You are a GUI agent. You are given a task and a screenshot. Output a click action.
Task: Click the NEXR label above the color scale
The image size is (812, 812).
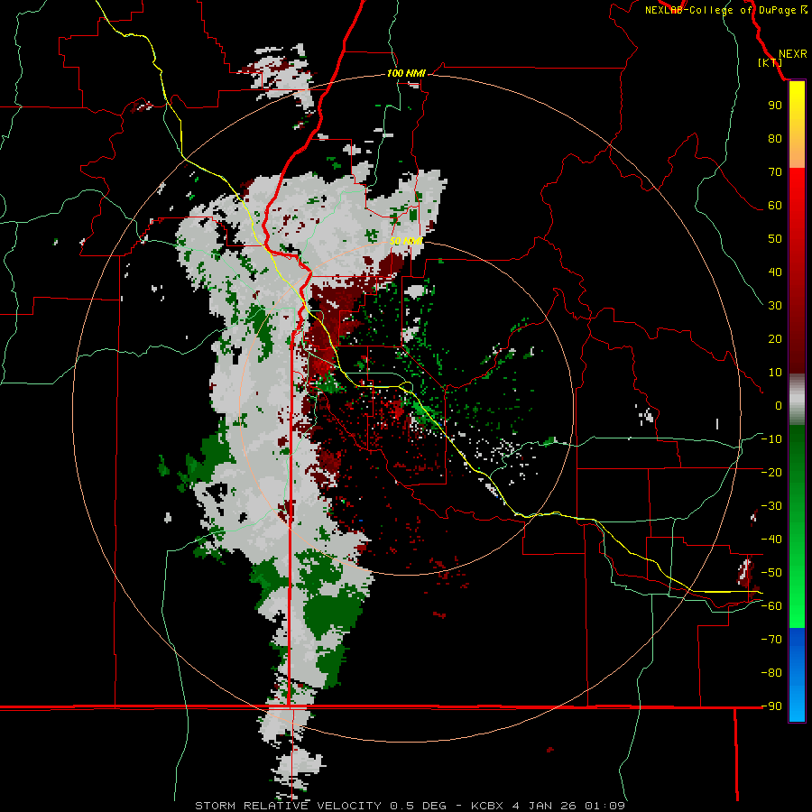[792, 53]
